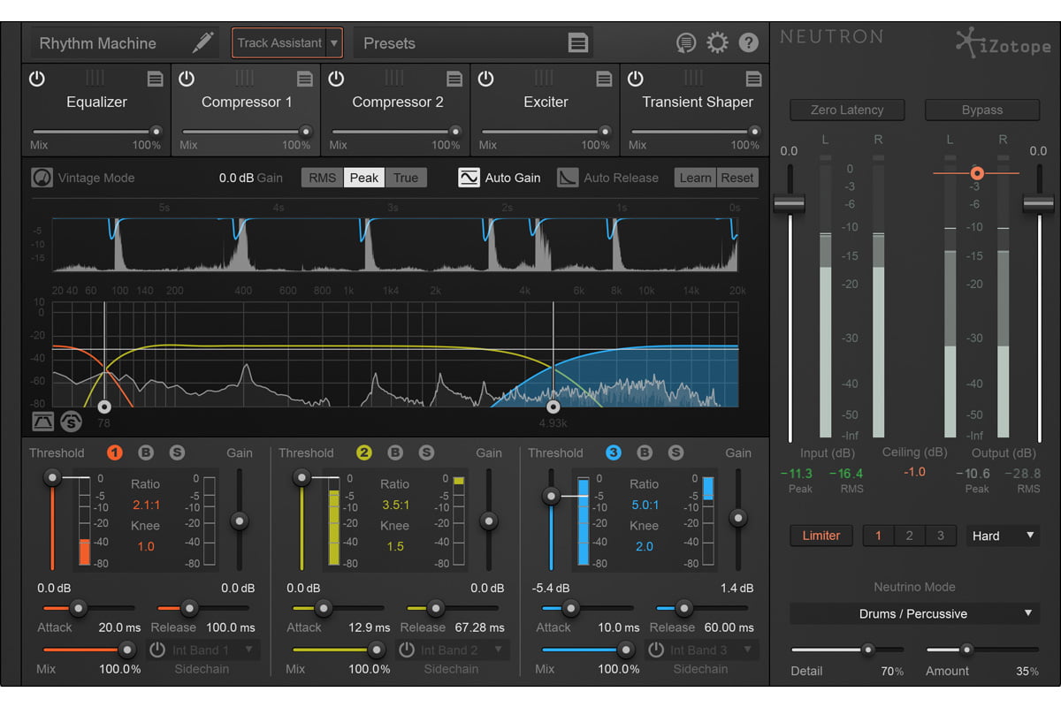Click Bypass button

[x=982, y=110]
